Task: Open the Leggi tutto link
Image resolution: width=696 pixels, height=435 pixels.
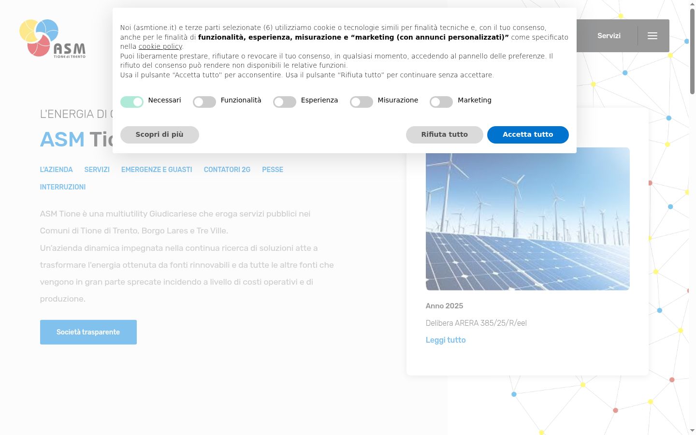Action: [446, 340]
